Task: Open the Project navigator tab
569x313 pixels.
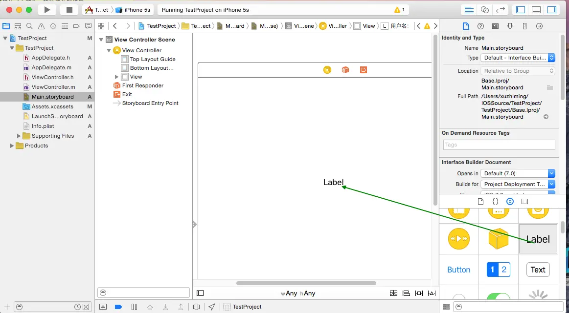Action: click(x=6, y=26)
